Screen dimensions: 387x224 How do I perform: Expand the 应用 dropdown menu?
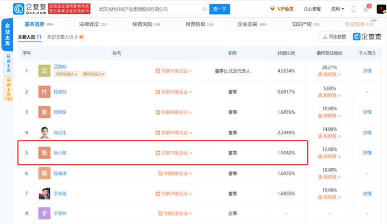coord(337,9)
